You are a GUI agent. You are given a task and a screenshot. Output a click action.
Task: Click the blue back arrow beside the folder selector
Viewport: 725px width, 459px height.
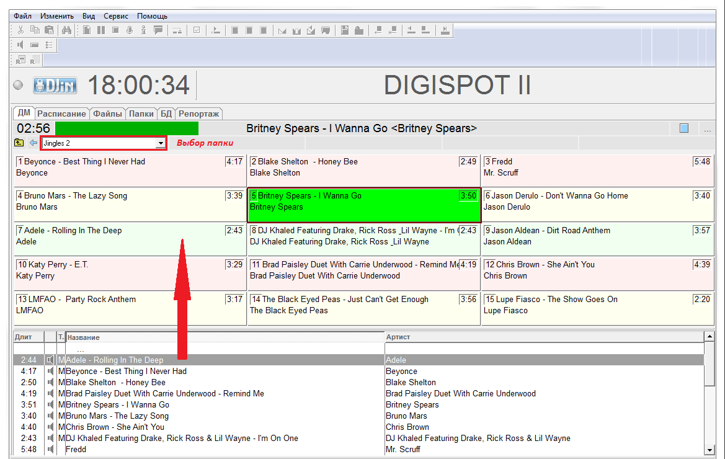click(x=33, y=143)
